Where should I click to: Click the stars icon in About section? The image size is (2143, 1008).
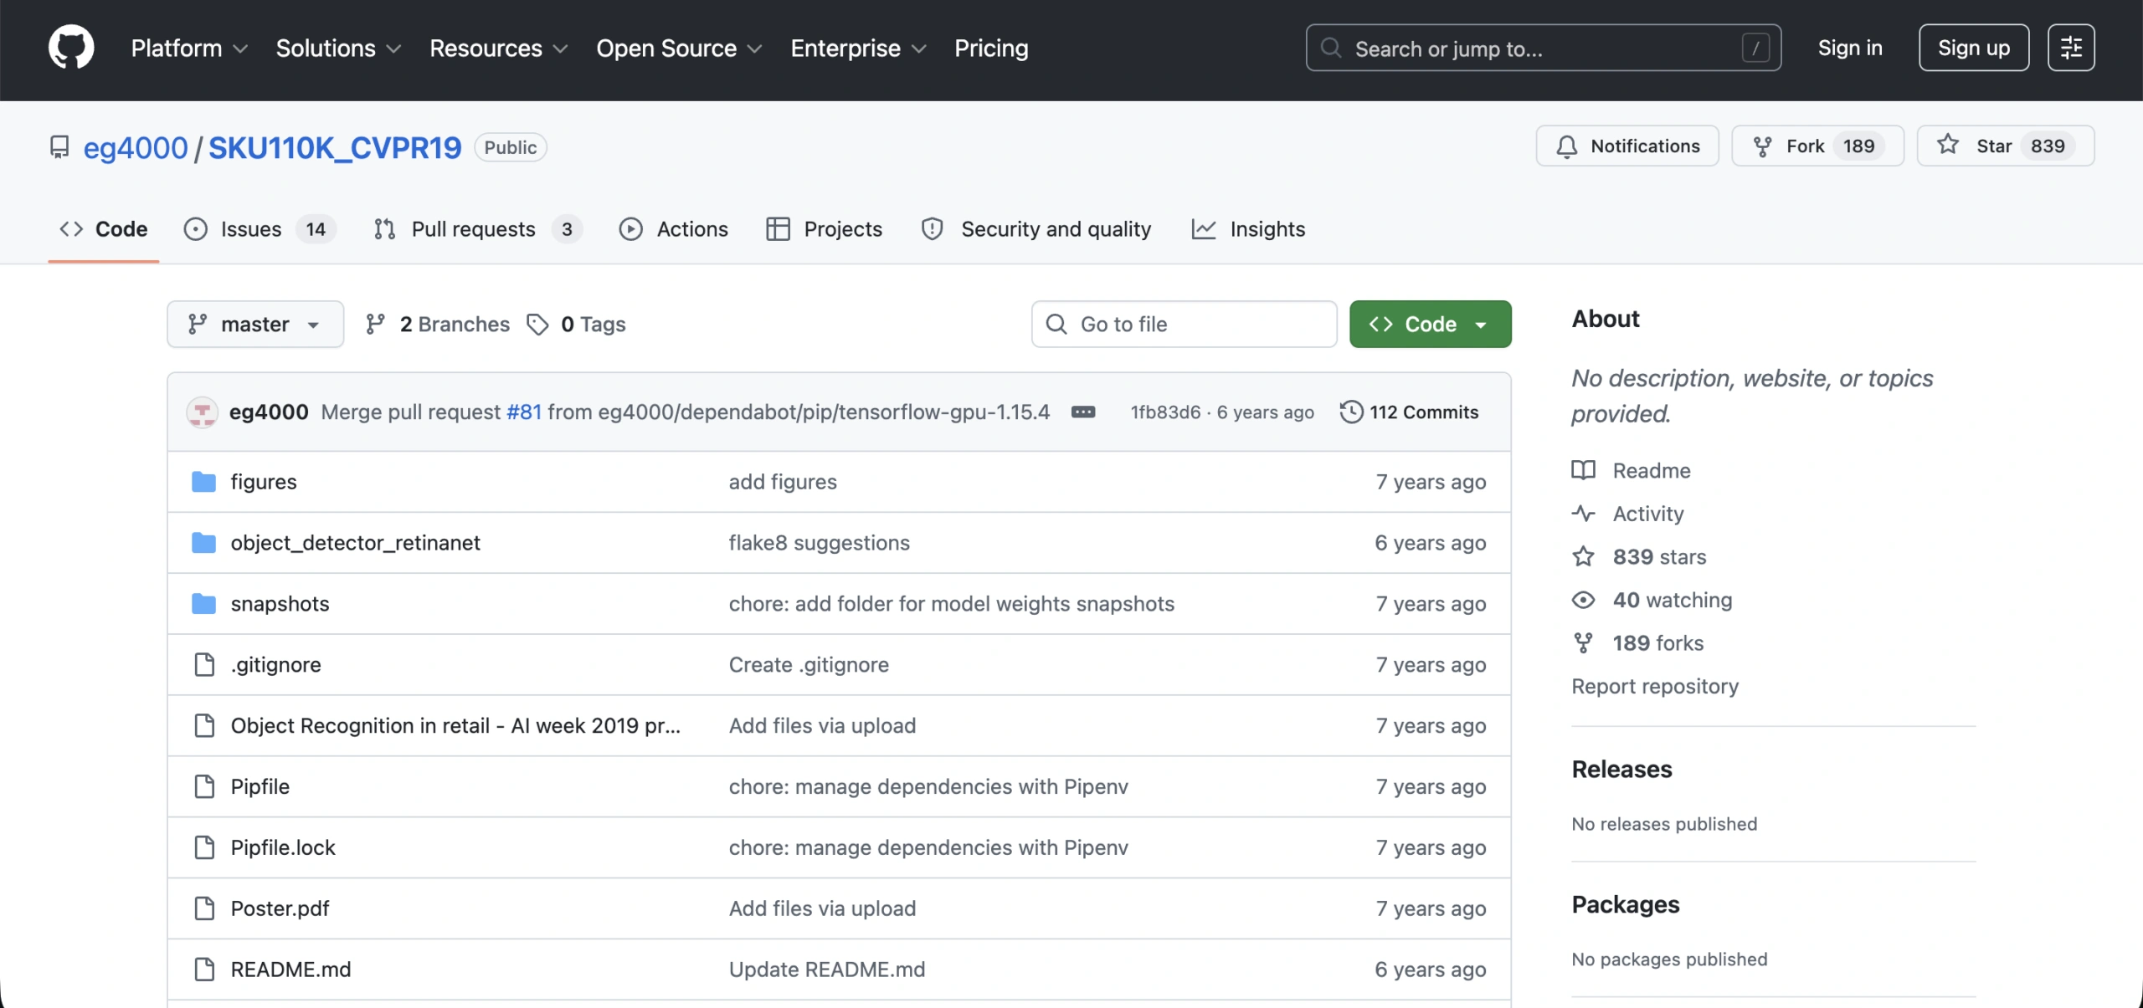coord(1583,557)
